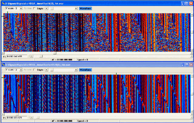Minimize the 4578(0)_fsk.wav window
This screenshot has width=194, height=123.
[x=183, y=64]
